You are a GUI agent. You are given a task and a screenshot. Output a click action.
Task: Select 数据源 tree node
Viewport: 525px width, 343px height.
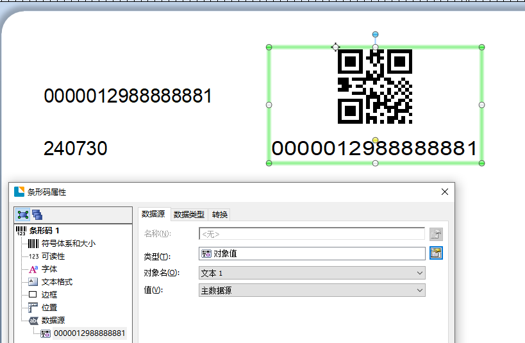[53, 320]
